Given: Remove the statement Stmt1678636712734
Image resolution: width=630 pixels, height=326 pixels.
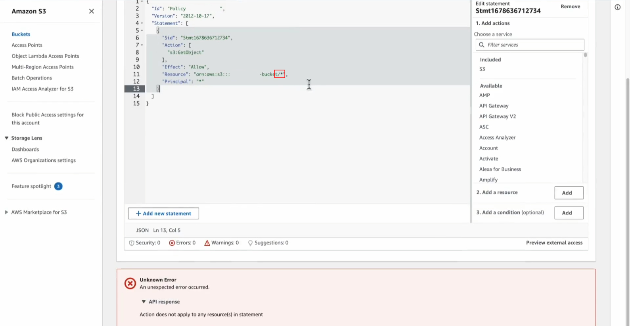Looking at the screenshot, I should [x=570, y=7].
